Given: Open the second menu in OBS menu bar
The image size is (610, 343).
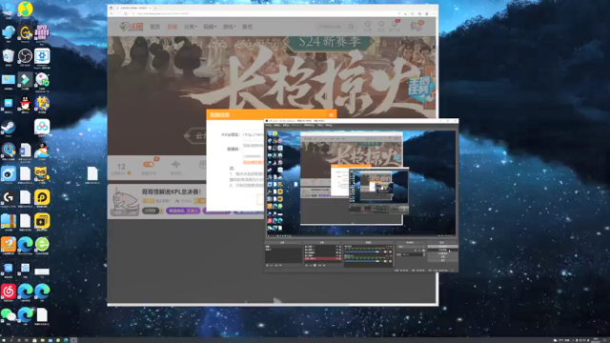Looking at the screenshot, I should pos(277,125).
